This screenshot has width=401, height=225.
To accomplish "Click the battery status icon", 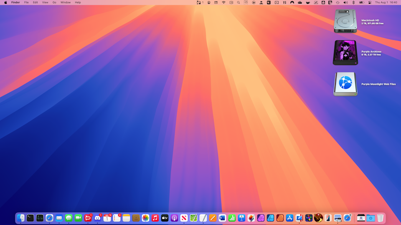I will 362,2.
